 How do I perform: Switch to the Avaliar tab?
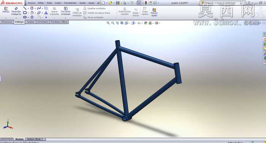coord(30,22)
